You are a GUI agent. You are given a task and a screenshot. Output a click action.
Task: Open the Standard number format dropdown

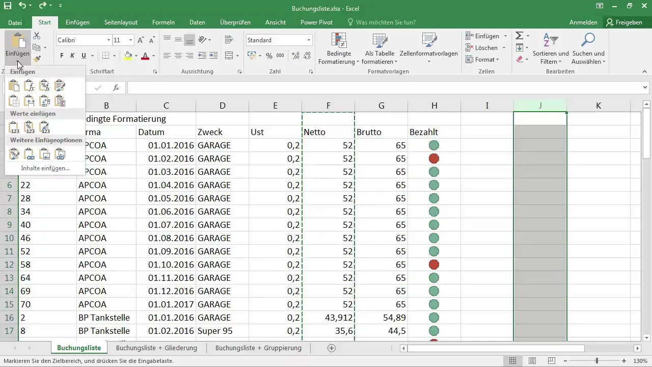(309, 40)
